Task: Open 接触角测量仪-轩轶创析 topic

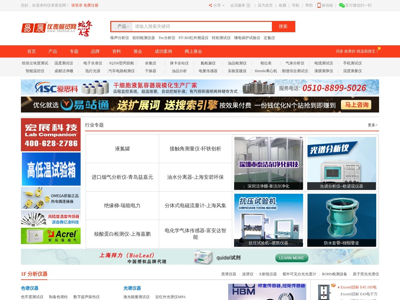Action: click(x=195, y=149)
